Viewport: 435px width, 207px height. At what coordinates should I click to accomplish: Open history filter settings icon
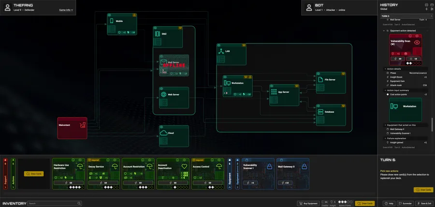click(x=432, y=9)
